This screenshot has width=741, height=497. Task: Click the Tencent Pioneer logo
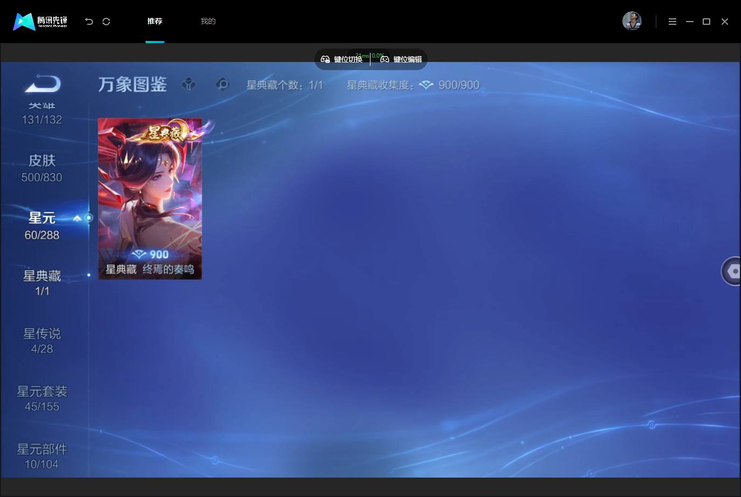40,22
